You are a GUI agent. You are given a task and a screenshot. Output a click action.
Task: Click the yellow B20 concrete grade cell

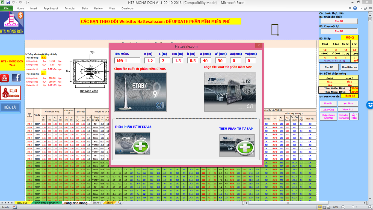pos(44,58)
